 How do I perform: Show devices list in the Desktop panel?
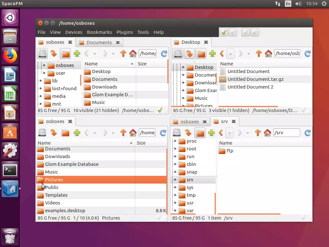178,53
